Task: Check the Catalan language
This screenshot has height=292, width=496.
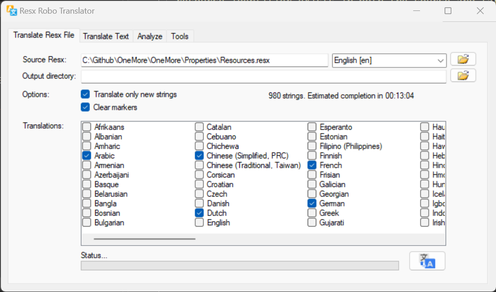Action: (199, 127)
